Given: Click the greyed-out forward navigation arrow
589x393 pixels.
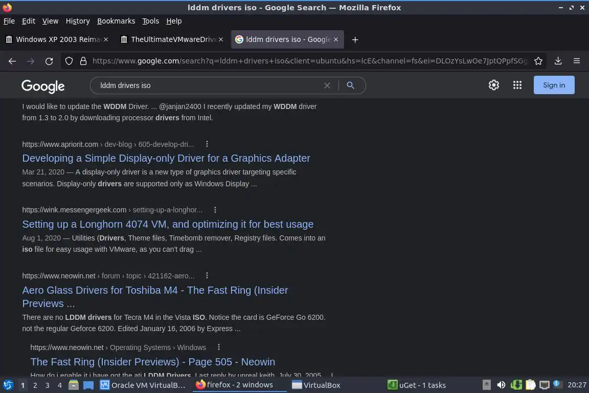Looking at the screenshot, I should 31,61.
